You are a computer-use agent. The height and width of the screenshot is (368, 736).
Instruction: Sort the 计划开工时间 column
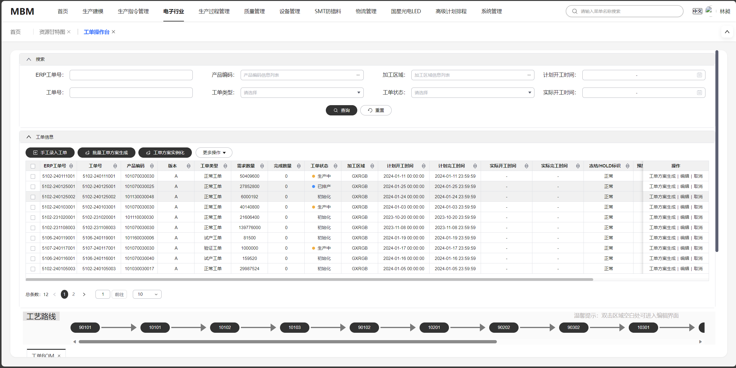click(423, 166)
